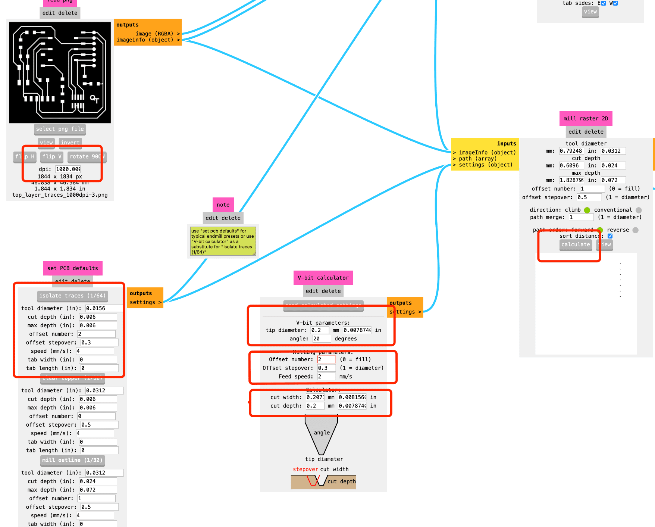Toggle tab sides E checkbox
This screenshot has height=527, width=655.
(604, 3)
